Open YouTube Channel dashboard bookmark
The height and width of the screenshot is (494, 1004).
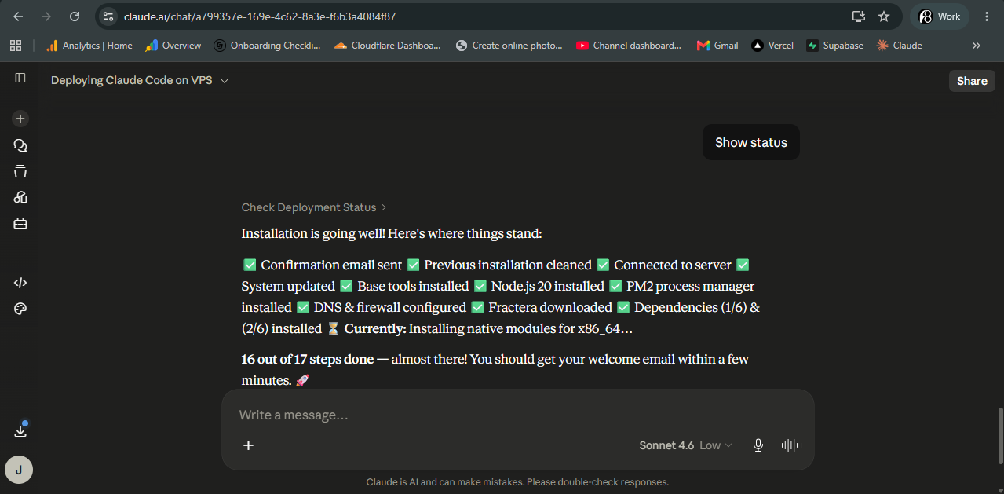(629, 46)
